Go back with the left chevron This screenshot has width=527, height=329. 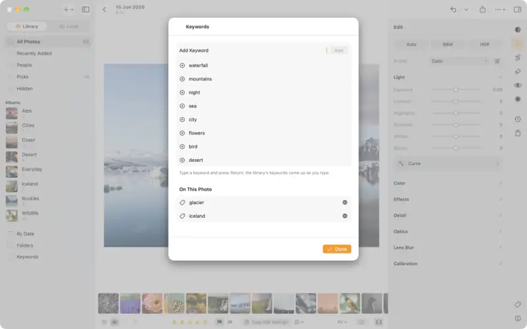pos(105,9)
